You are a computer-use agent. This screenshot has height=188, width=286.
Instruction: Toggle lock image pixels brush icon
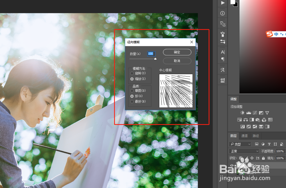tap(247, 158)
